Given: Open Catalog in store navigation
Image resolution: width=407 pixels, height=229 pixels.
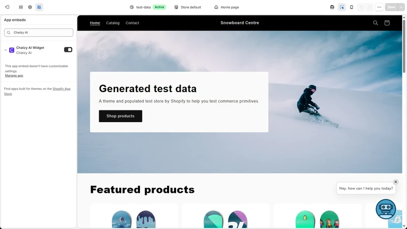Looking at the screenshot, I should coord(112,23).
